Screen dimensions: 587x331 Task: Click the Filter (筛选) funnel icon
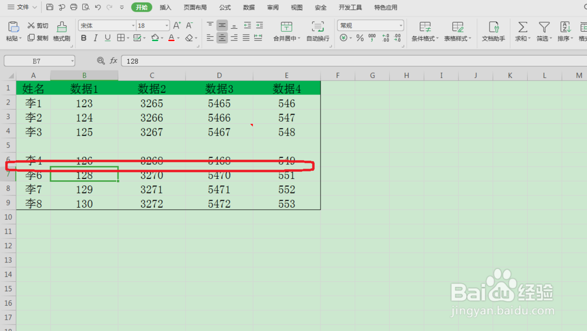[x=544, y=27]
